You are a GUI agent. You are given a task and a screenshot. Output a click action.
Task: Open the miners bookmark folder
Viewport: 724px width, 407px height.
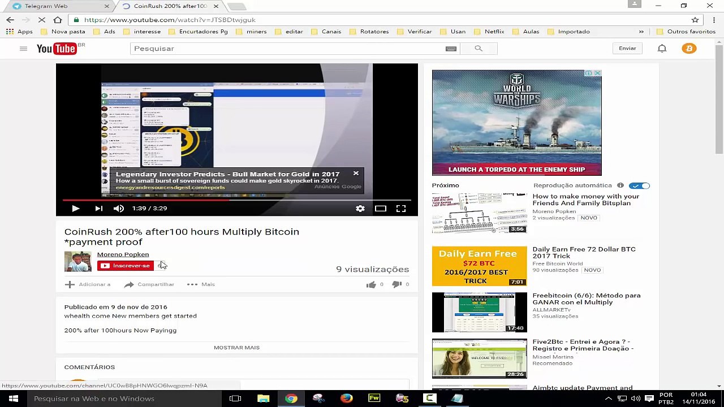251,32
